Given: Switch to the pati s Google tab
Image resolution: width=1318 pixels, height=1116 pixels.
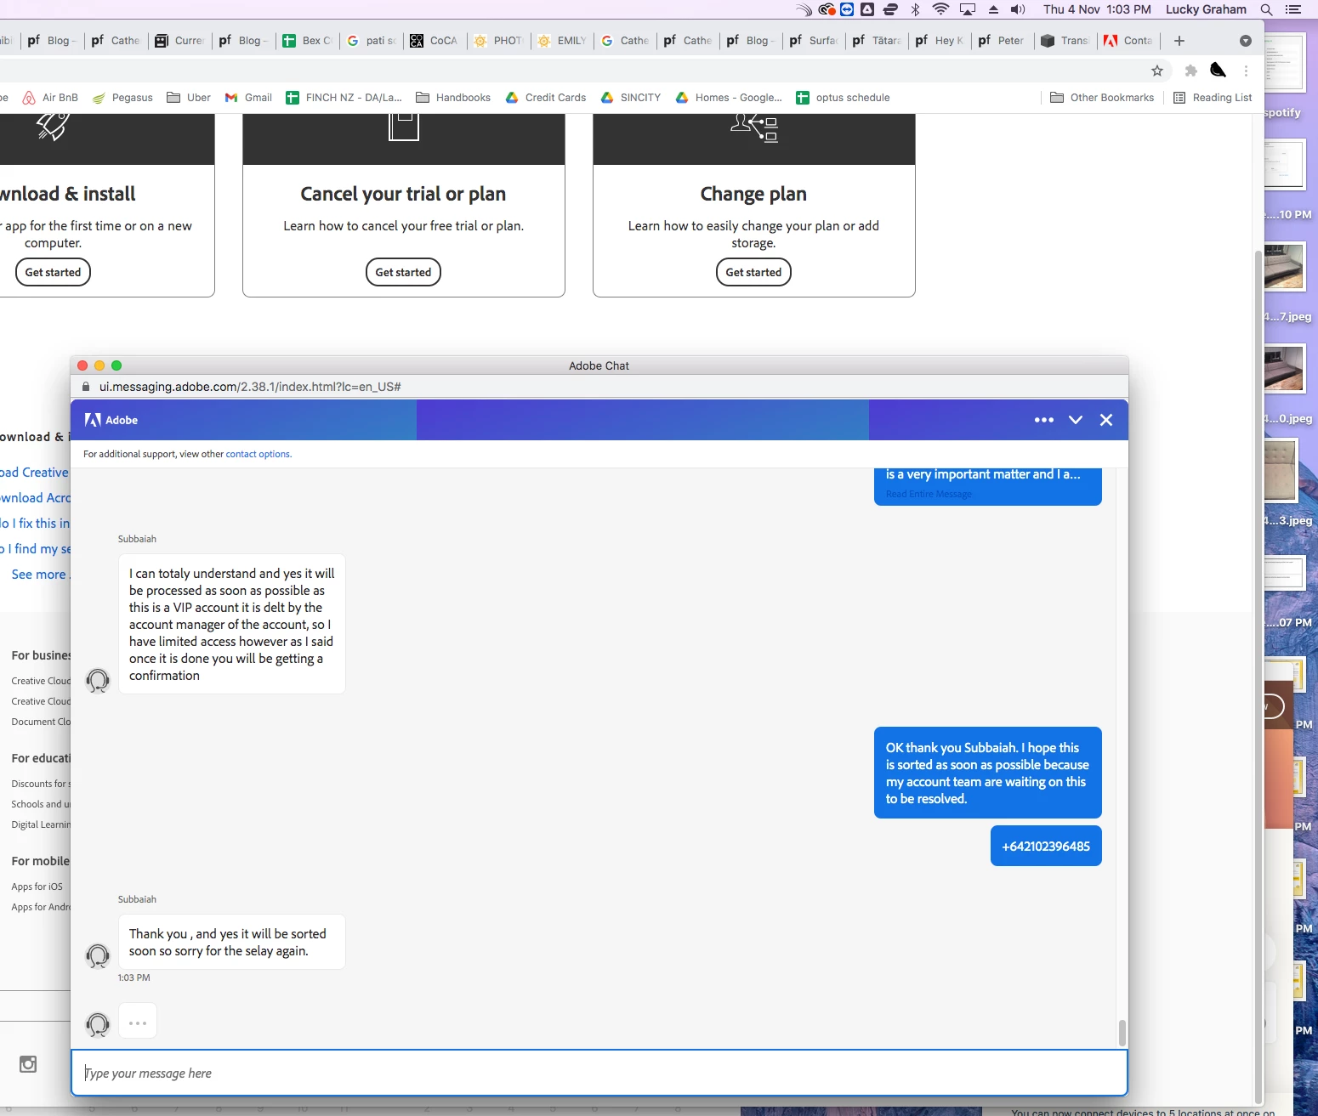Looking at the screenshot, I should (x=372, y=41).
